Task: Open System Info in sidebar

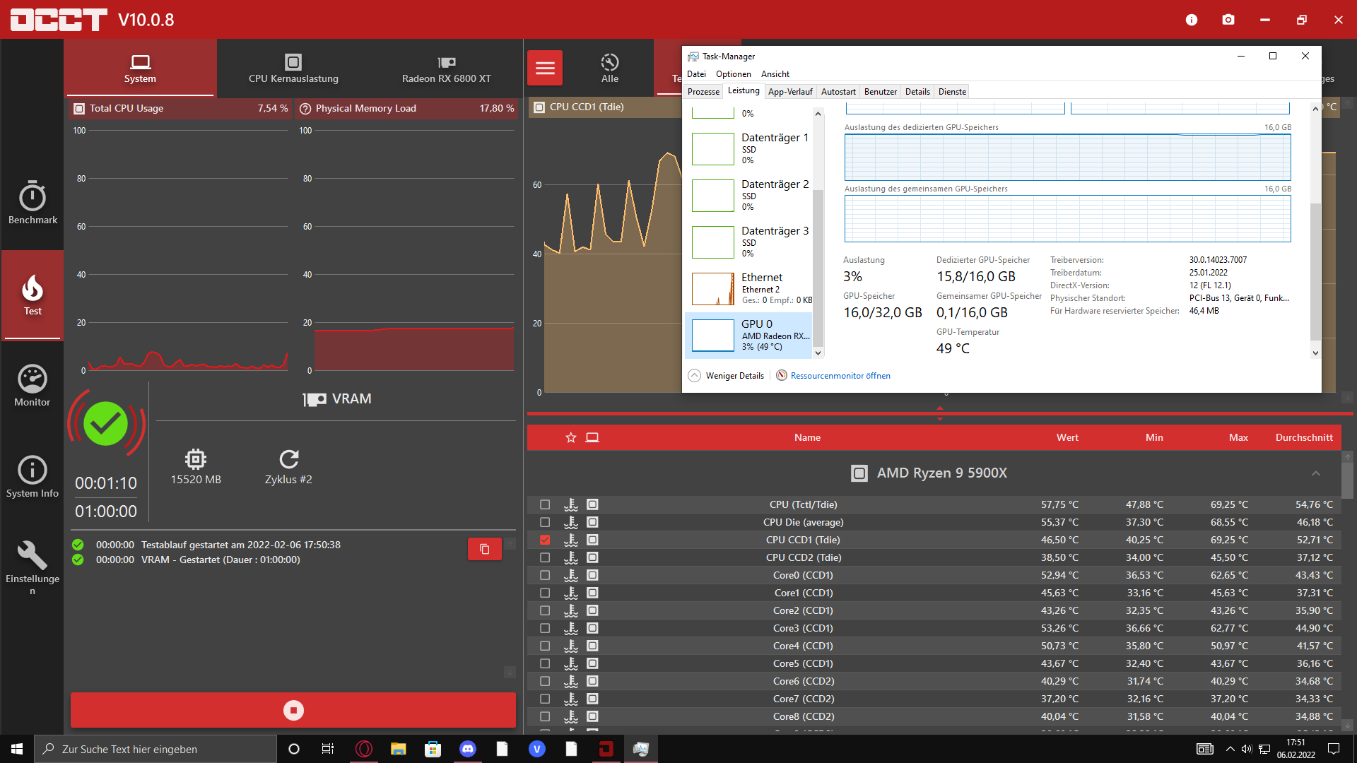Action: tap(33, 477)
